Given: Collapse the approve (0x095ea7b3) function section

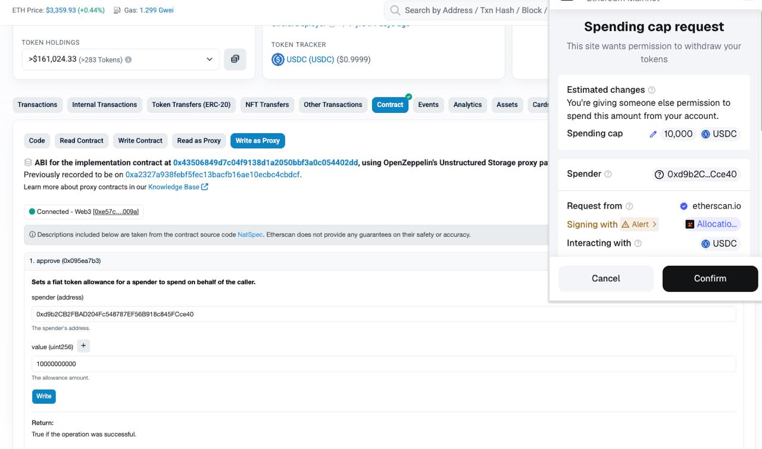Looking at the screenshot, I should (65, 261).
